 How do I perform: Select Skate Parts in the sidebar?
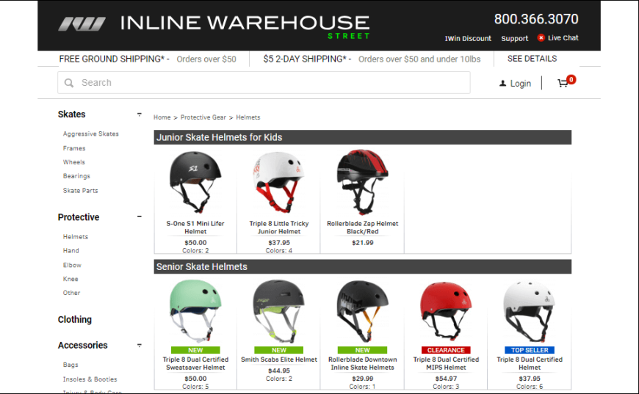pyautogui.click(x=80, y=191)
